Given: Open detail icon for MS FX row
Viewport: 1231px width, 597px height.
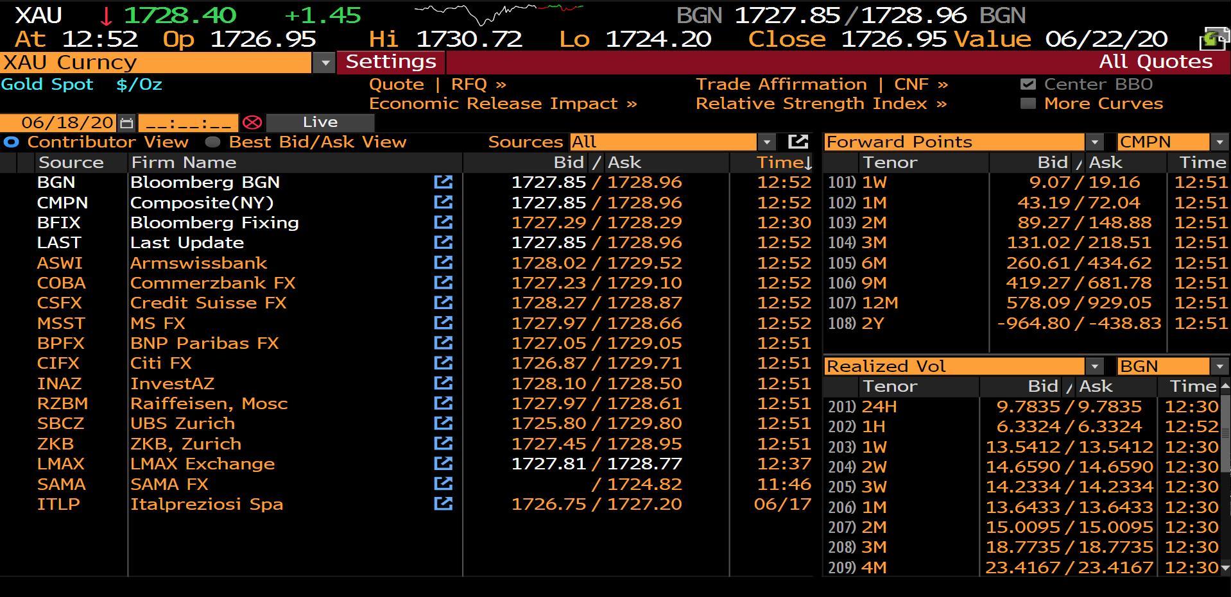Looking at the screenshot, I should (443, 323).
